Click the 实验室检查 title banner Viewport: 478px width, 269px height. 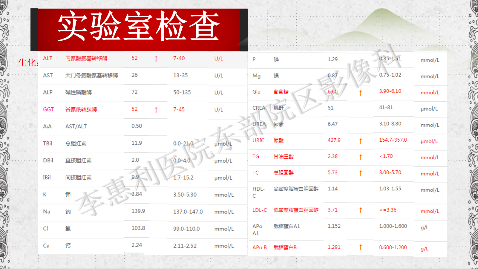tap(139, 30)
